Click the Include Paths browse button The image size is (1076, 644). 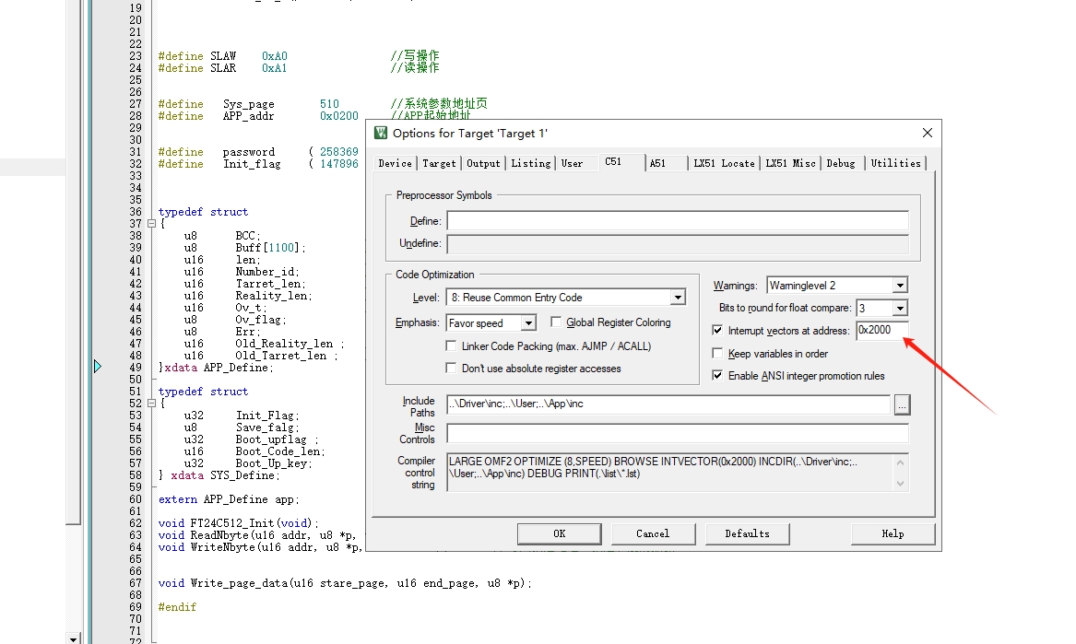pos(902,404)
